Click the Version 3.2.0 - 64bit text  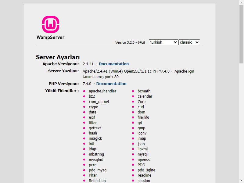130,42
